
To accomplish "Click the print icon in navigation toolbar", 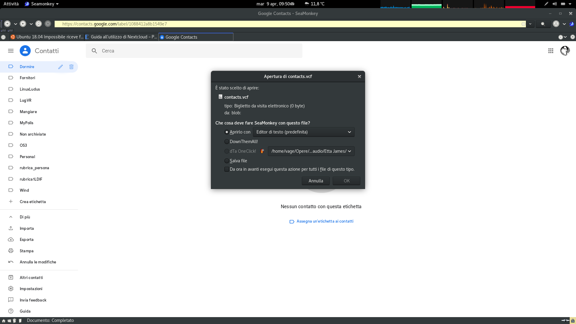I will pos(556,24).
